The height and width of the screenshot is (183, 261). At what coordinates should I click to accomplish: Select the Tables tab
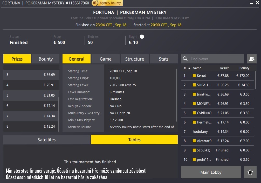click(x=134, y=140)
